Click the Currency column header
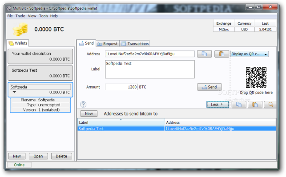Viewport: 286px width, 177px height. point(245,23)
